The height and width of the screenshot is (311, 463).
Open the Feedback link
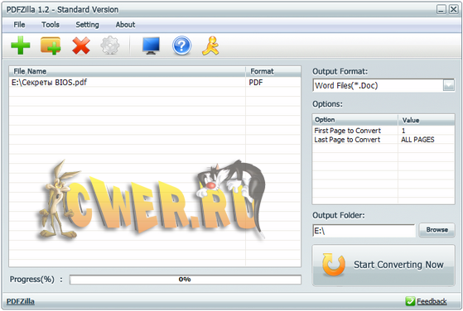click(x=432, y=302)
